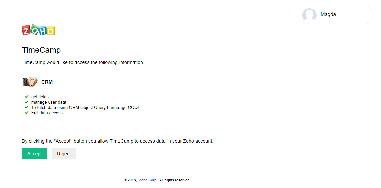
Task: Open the Zoho Corp. link
Action: (148, 180)
